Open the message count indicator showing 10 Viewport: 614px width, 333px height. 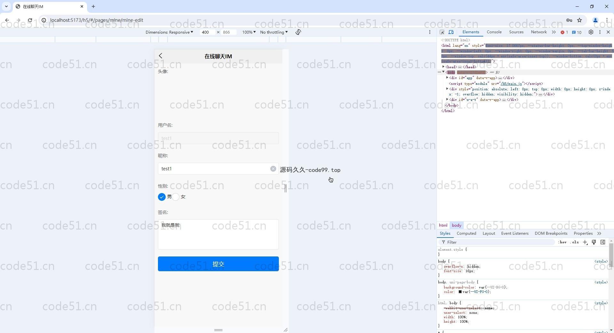(577, 32)
